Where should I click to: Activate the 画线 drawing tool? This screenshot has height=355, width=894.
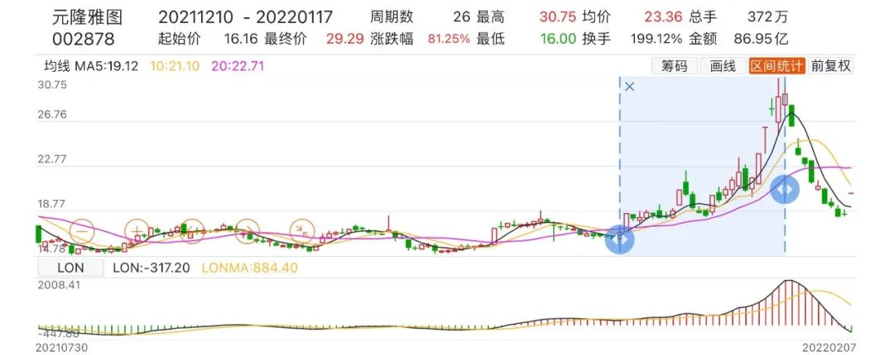pos(723,66)
